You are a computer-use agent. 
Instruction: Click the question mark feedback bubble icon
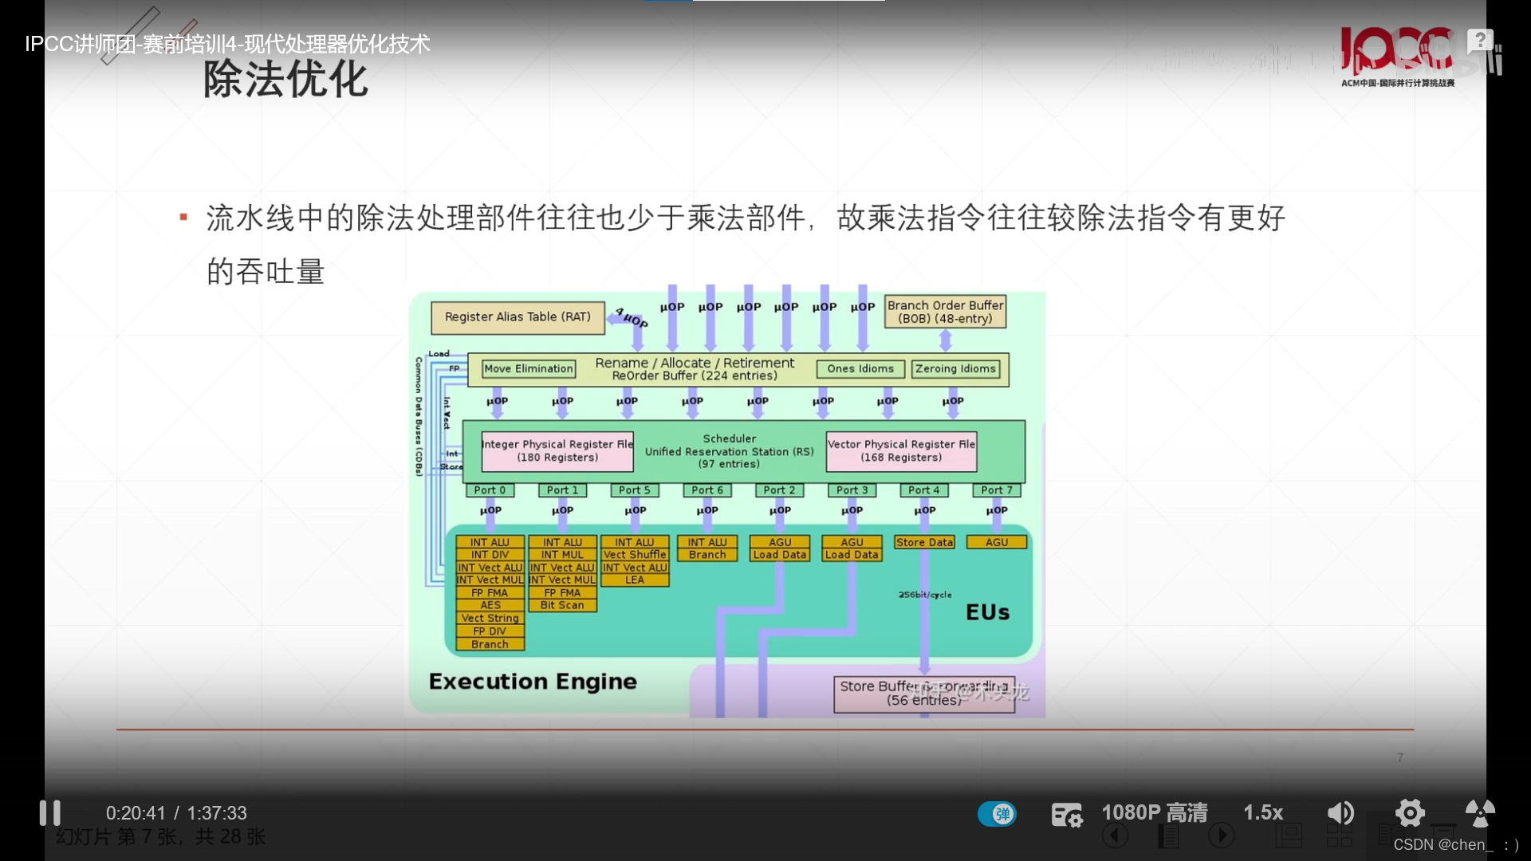click(x=1480, y=41)
